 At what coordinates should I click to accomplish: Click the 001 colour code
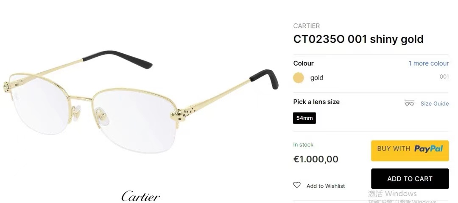click(x=444, y=77)
